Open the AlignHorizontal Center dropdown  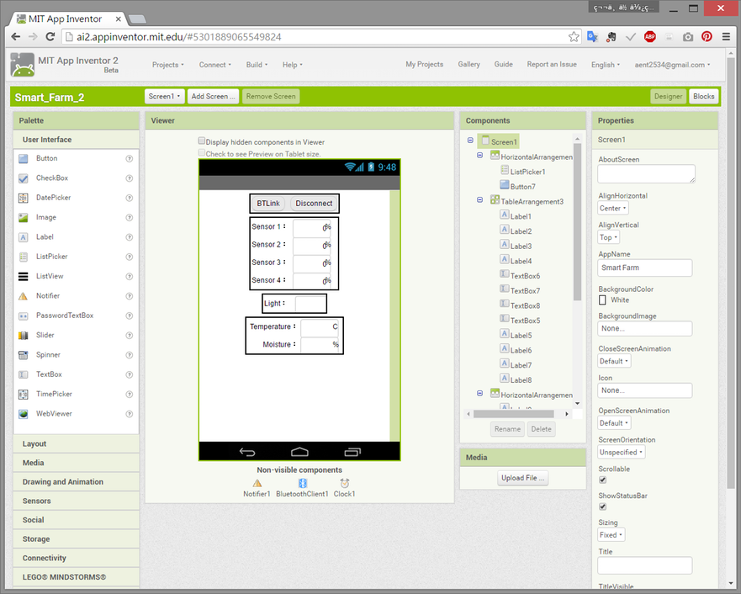click(x=613, y=209)
